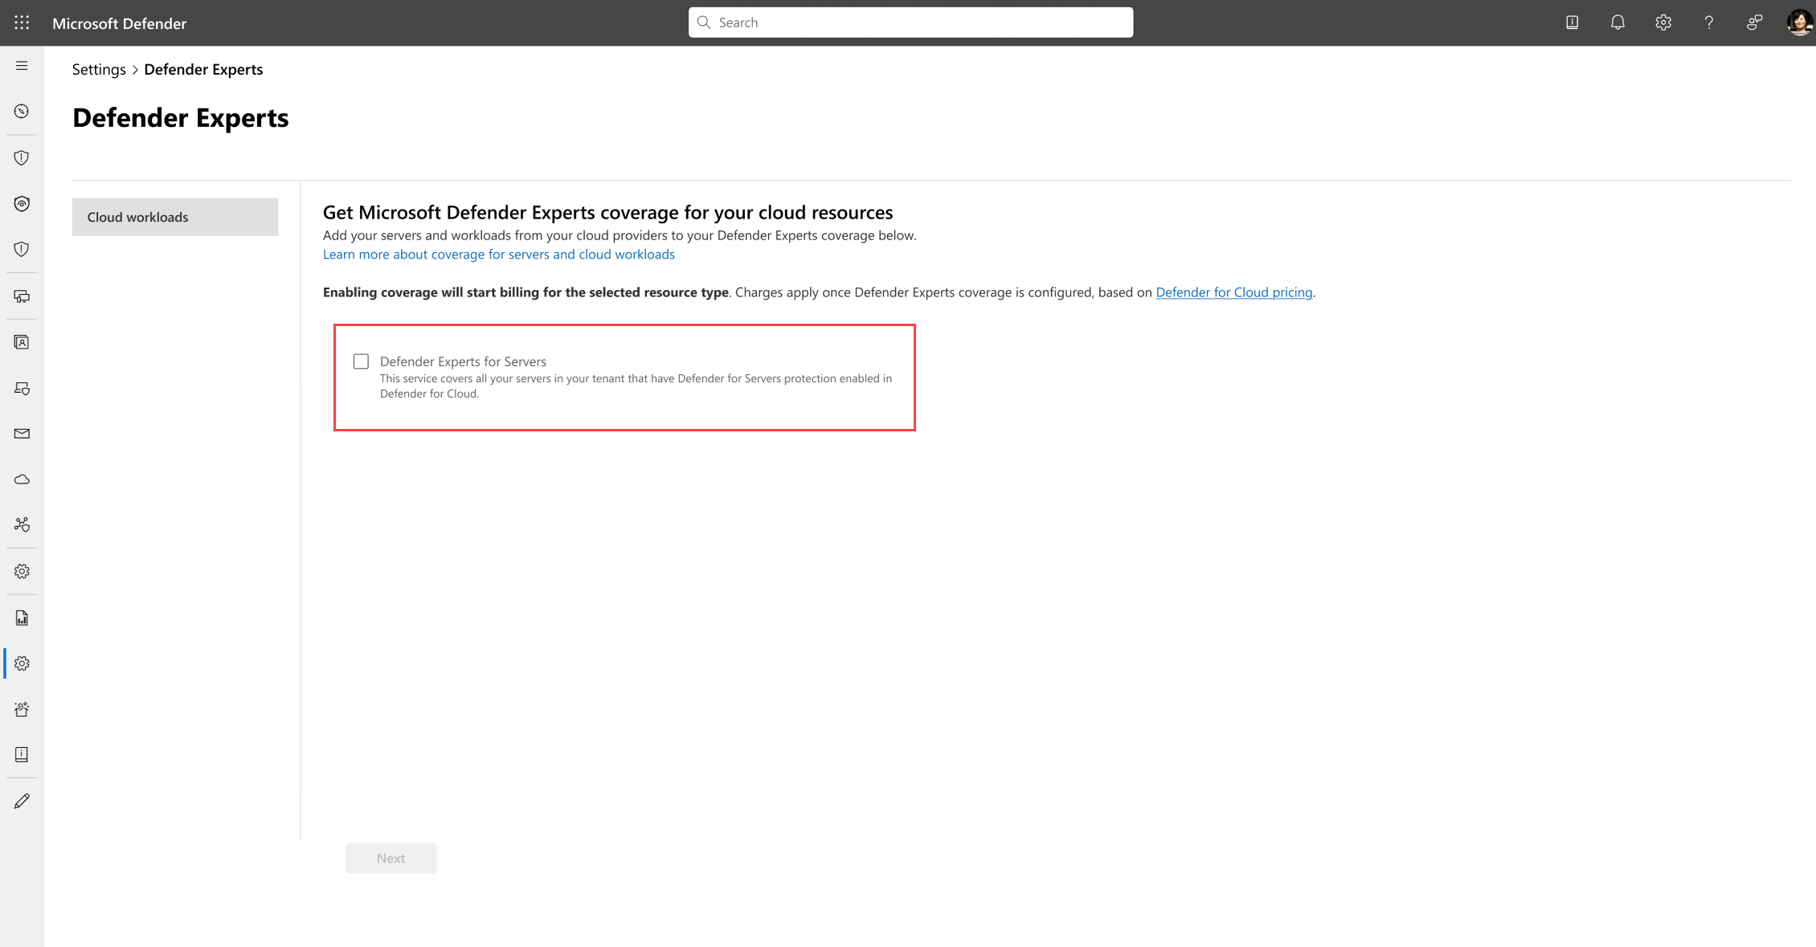Screen dimensions: 1816x947
Task: Open Help question mark icon
Action: [1709, 22]
